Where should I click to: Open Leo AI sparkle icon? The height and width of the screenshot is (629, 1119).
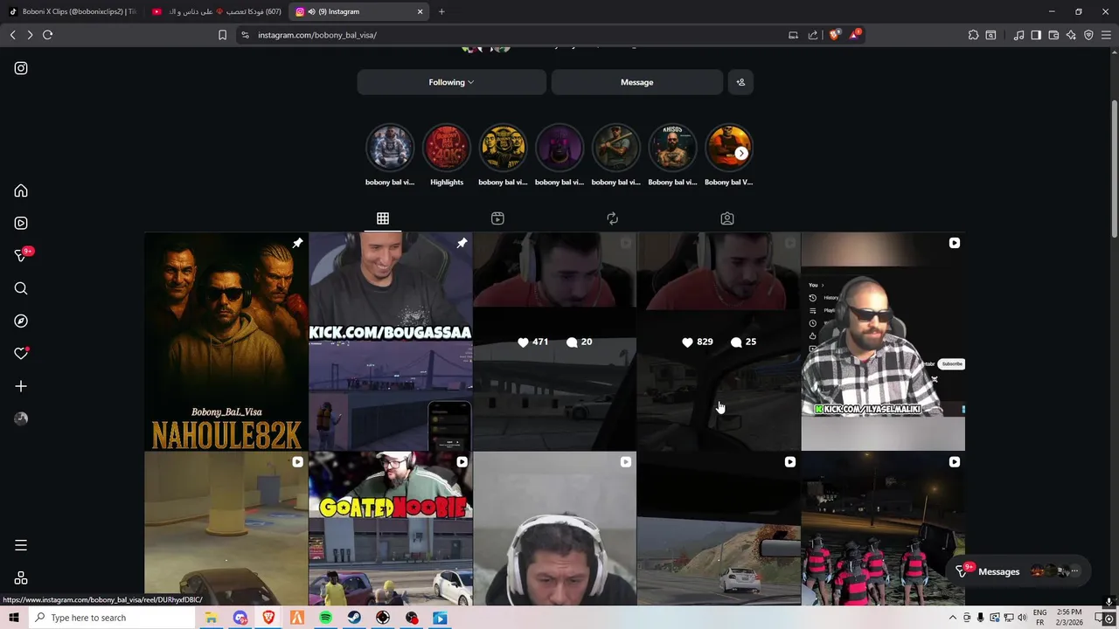pos(1071,35)
